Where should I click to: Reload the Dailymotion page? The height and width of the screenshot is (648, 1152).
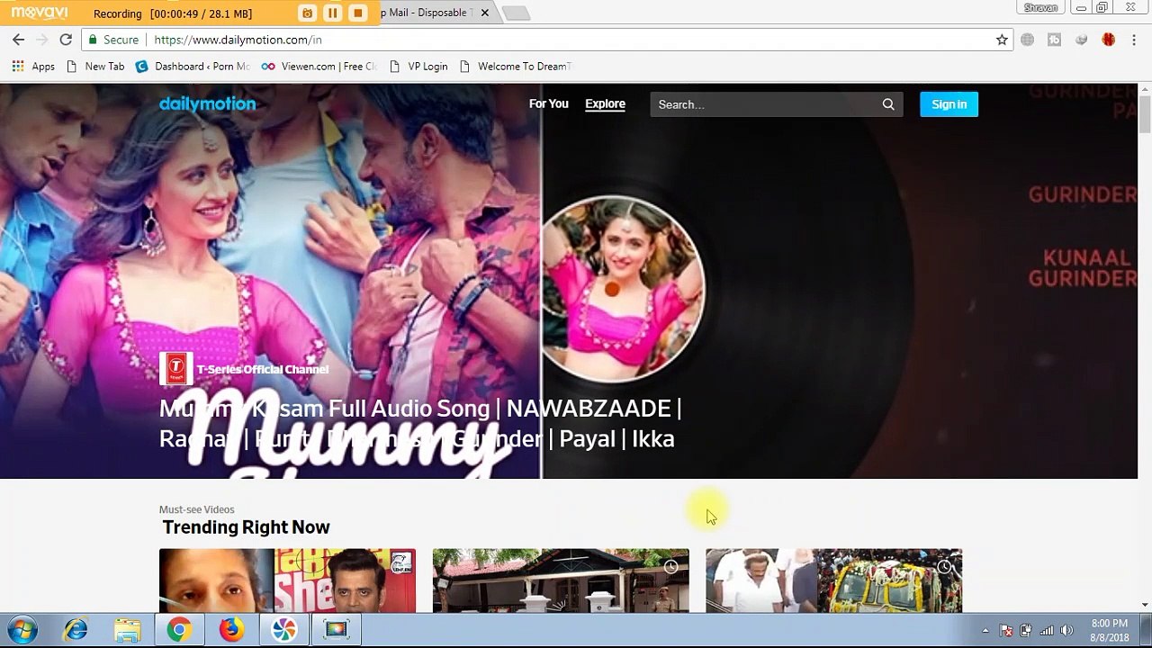pyautogui.click(x=66, y=40)
